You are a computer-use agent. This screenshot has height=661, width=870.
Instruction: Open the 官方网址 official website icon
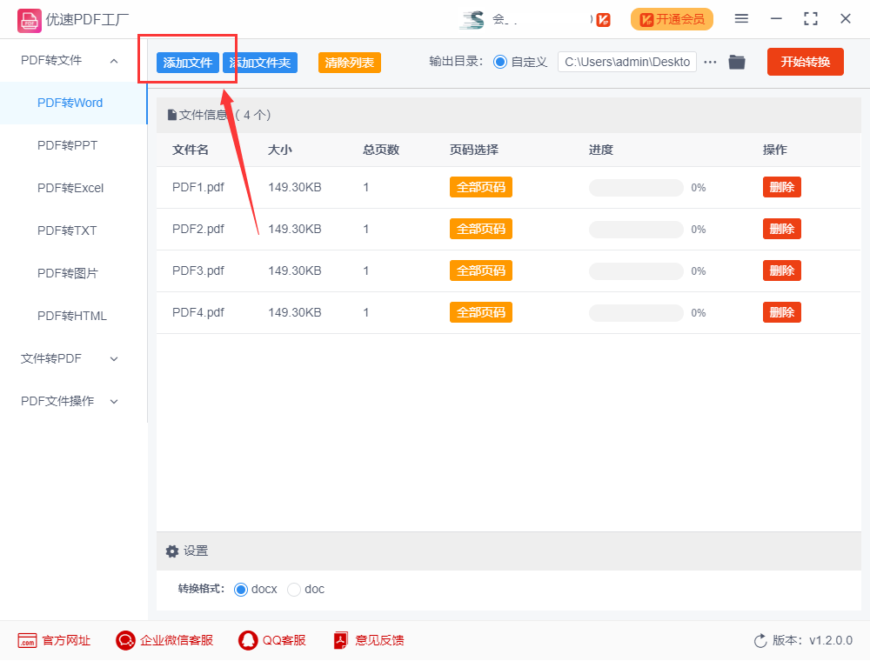(27, 640)
